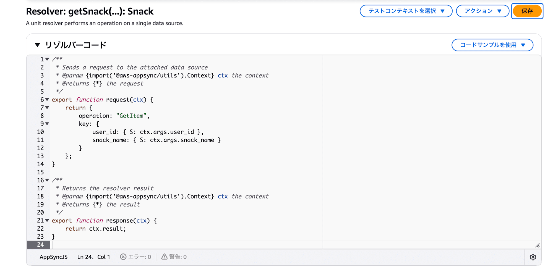
Task: Fold the key object at line 9
Action: (47, 124)
